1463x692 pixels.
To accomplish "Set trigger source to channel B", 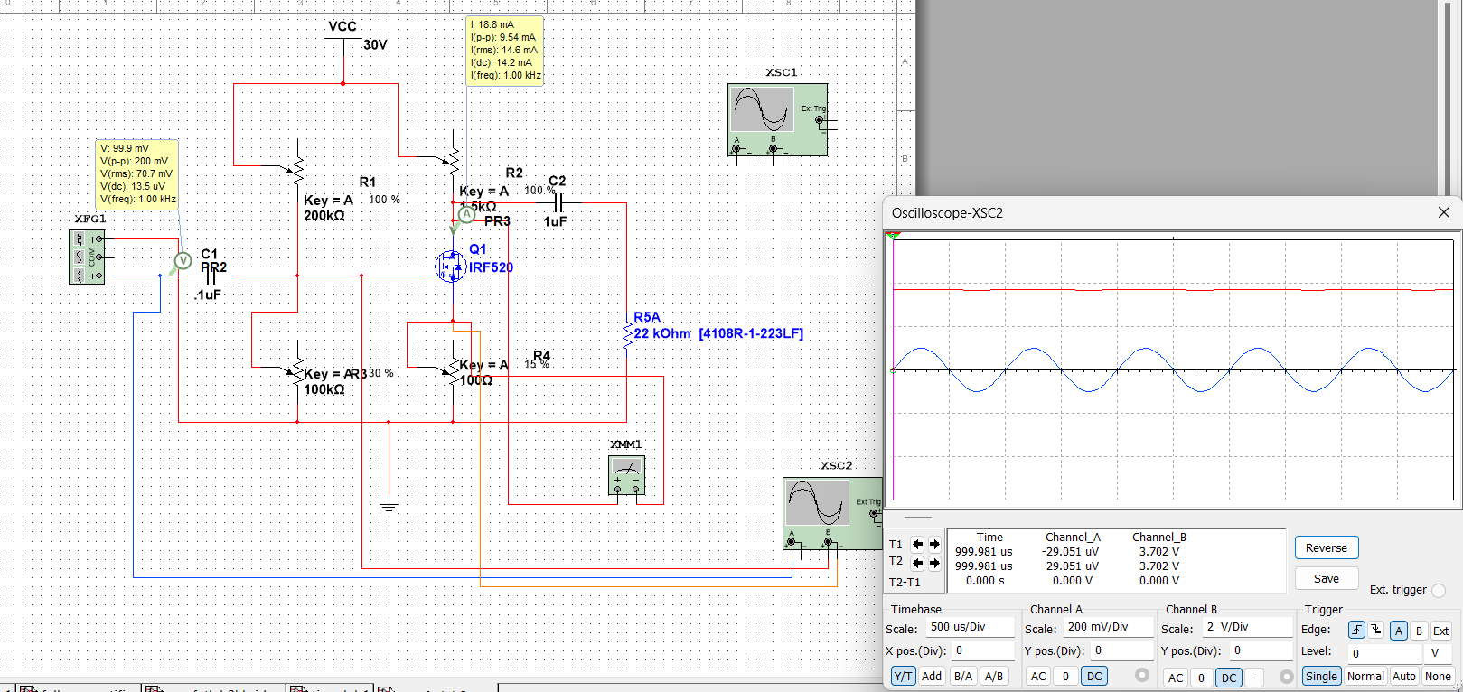I will pyautogui.click(x=1419, y=631).
